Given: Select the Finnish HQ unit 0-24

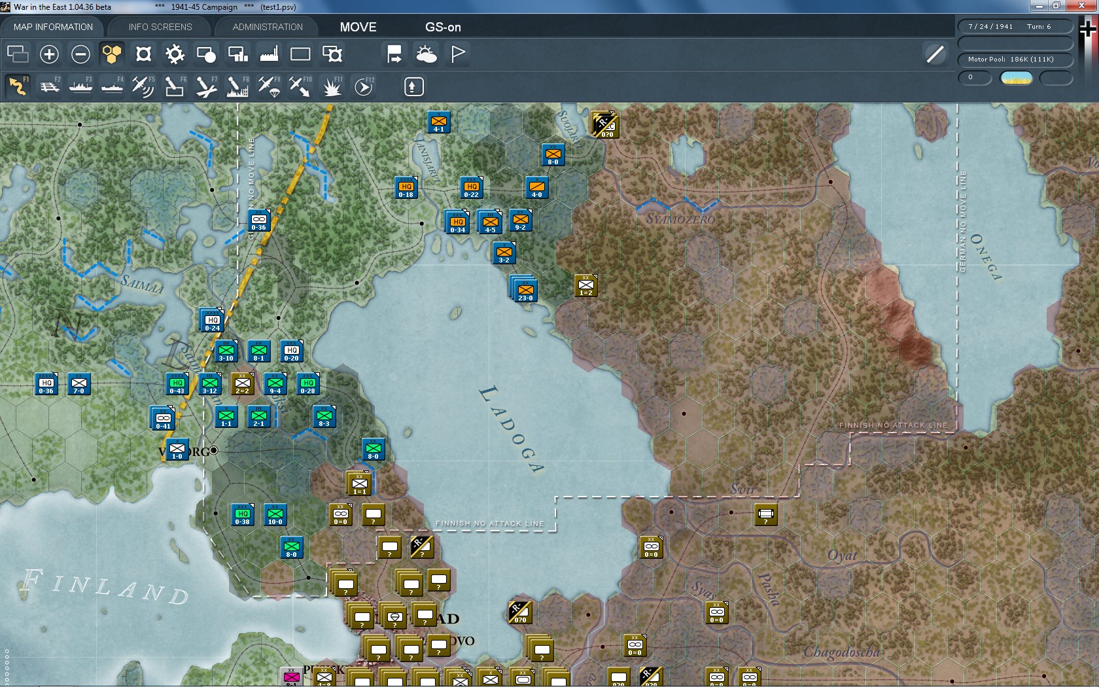Looking at the screenshot, I should tap(212, 321).
